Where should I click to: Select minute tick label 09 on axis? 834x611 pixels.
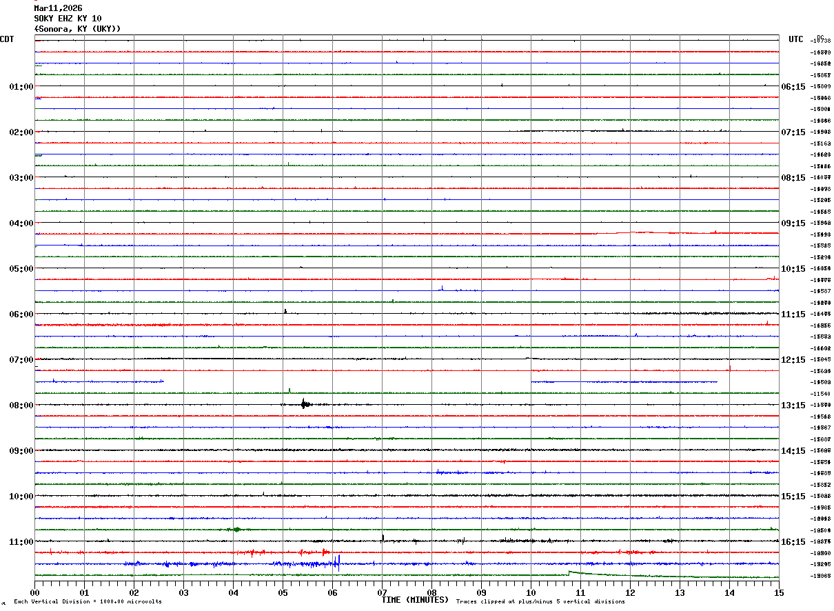(481, 592)
